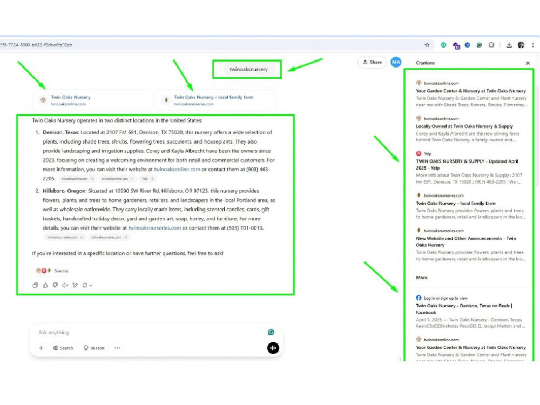Follow the twinoaksonline.com link in the answer
Viewport: 540px width, 405px height.
pyautogui.click(x=177, y=170)
